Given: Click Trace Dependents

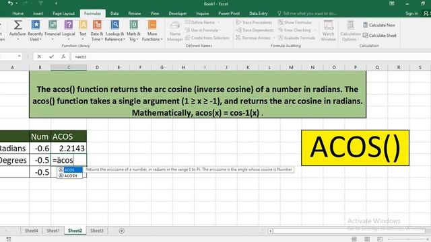Looking at the screenshot, I should 255,30.
